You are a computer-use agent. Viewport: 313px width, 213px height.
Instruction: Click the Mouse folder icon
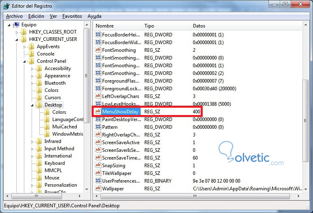pyautogui.click(x=39, y=178)
